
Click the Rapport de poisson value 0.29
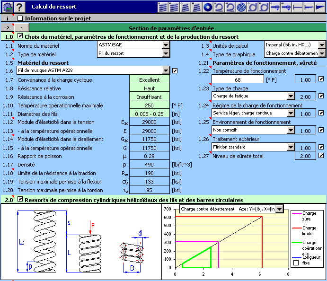[150, 156]
